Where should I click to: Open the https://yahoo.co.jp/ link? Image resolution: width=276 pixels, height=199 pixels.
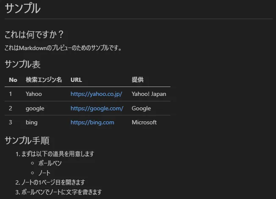pyautogui.click(x=96, y=94)
